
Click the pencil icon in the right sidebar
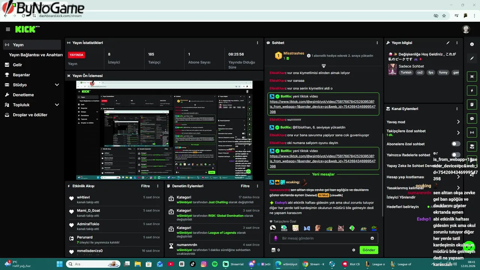tap(472, 58)
